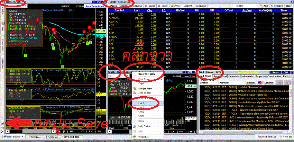Open the SET100 list dropdown in the price window
The height and width of the screenshot is (142, 294).
coord(257,6)
